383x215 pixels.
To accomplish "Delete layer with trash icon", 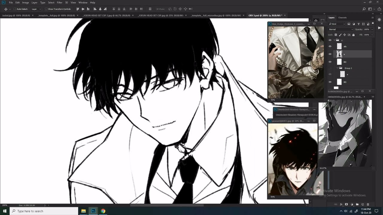I will [368, 205].
